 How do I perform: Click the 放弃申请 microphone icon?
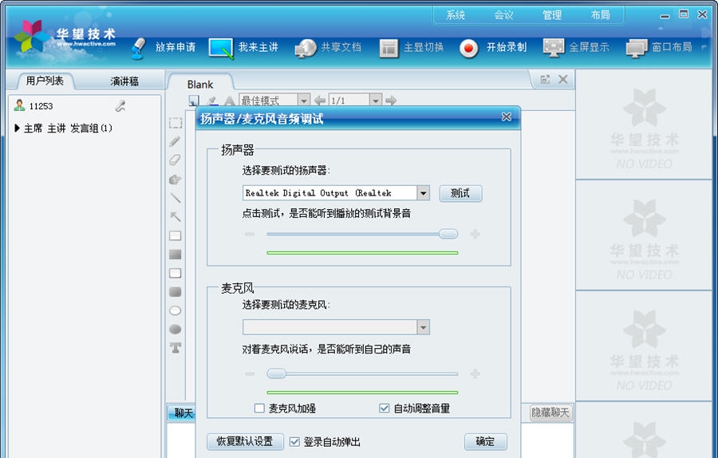point(139,47)
